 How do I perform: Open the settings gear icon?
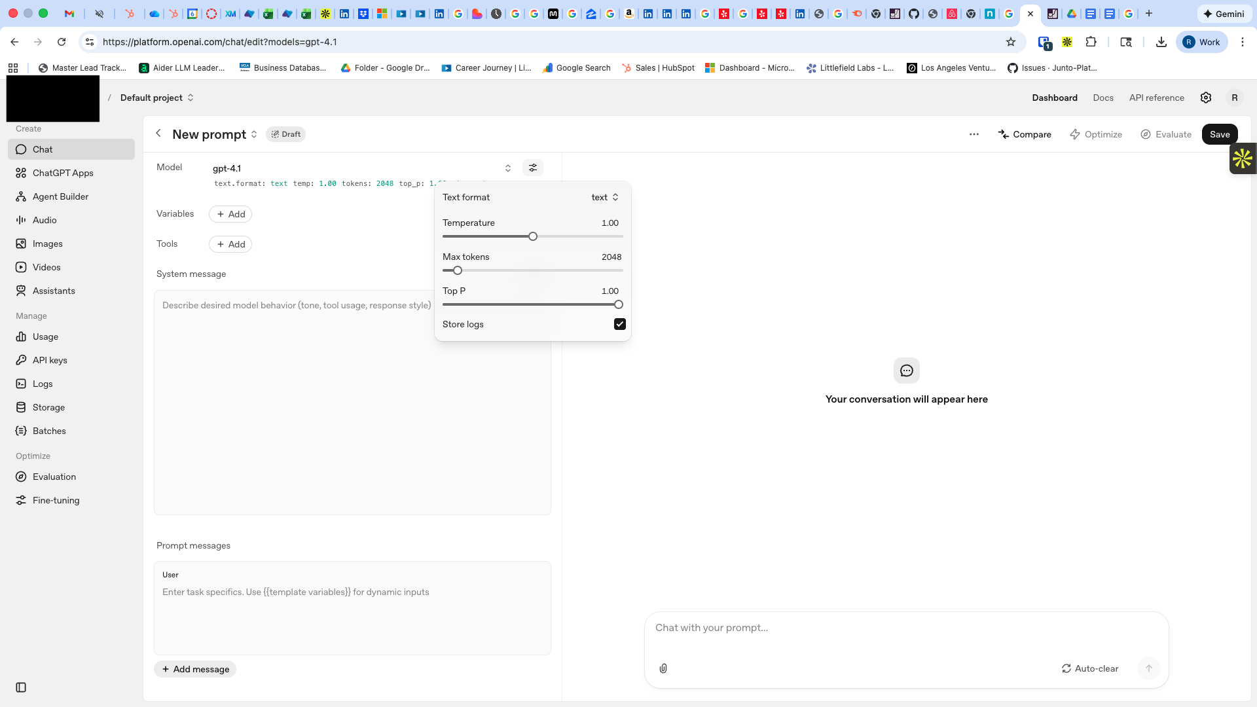pos(1206,98)
